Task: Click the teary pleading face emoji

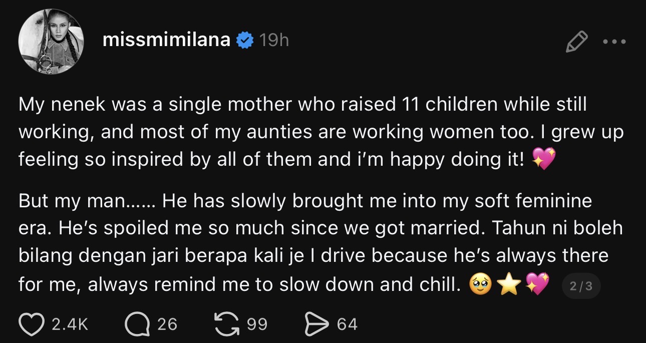Action: (481, 285)
